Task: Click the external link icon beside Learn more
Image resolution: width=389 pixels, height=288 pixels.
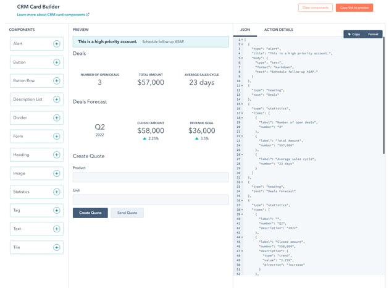Action: click(x=88, y=15)
